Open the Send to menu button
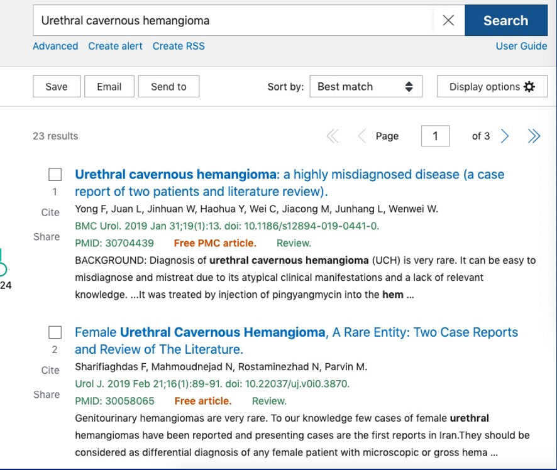This screenshot has width=557, height=470. click(168, 86)
